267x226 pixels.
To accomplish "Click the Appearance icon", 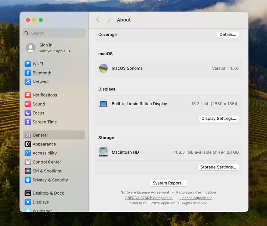I will 28,144.
